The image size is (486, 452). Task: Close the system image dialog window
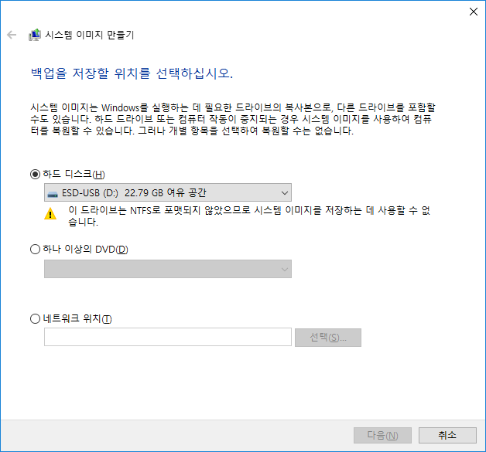474,12
